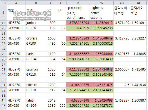The width and height of the screenshot is (148, 110).
Task: Click cell value 3.412726
Action: (x=122, y=38)
